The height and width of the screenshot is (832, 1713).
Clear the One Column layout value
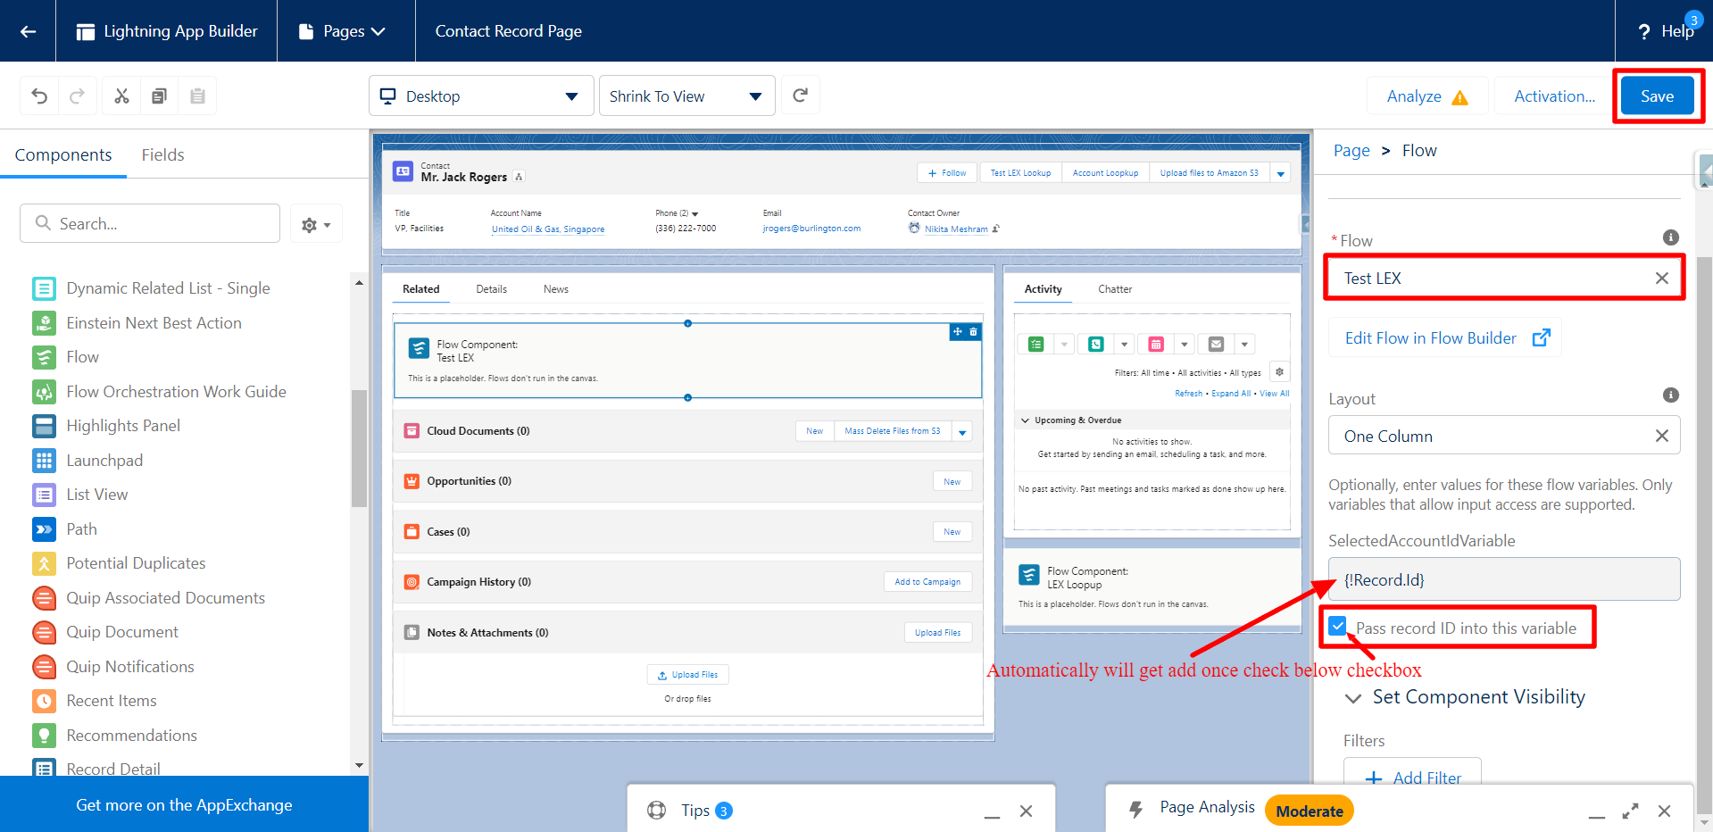[1661, 436]
